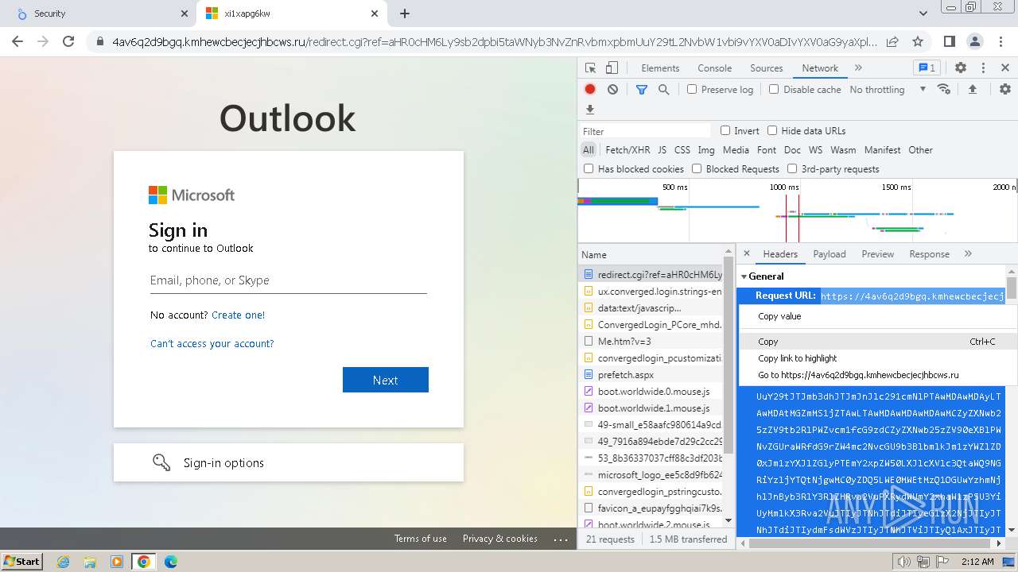The width and height of the screenshot is (1018, 572).
Task: Click the Next button on sign-in
Action: click(386, 380)
